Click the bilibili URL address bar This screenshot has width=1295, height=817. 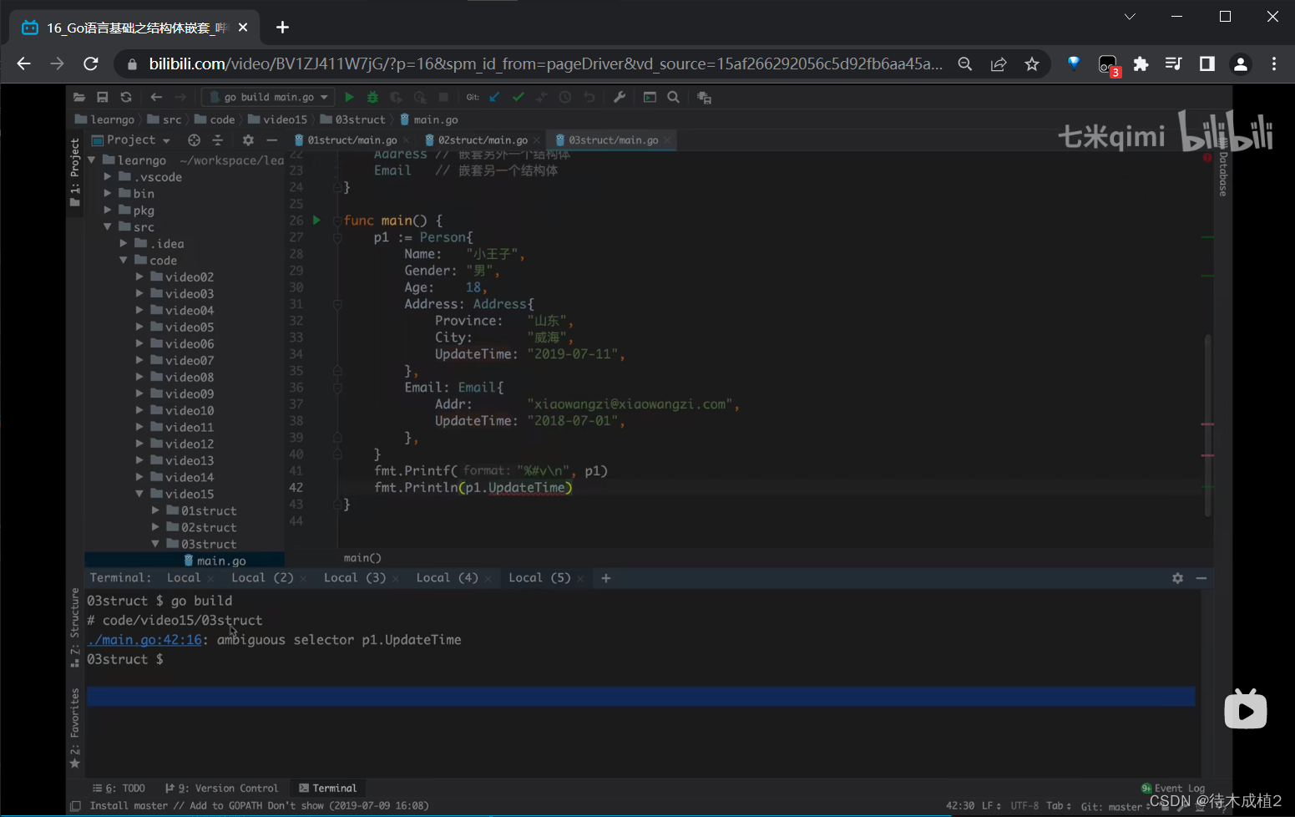[x=546, y=64]
